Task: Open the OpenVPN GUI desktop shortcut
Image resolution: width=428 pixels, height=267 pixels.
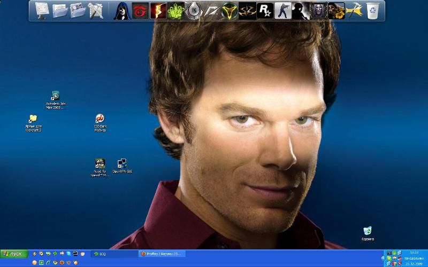Action: [x=123, y=163]
